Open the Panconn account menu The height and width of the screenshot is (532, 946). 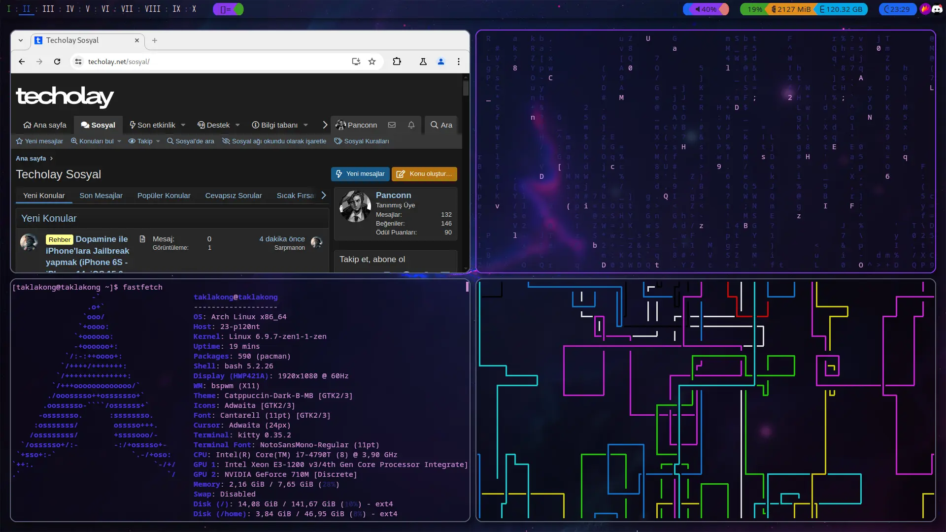pos(356,125)
